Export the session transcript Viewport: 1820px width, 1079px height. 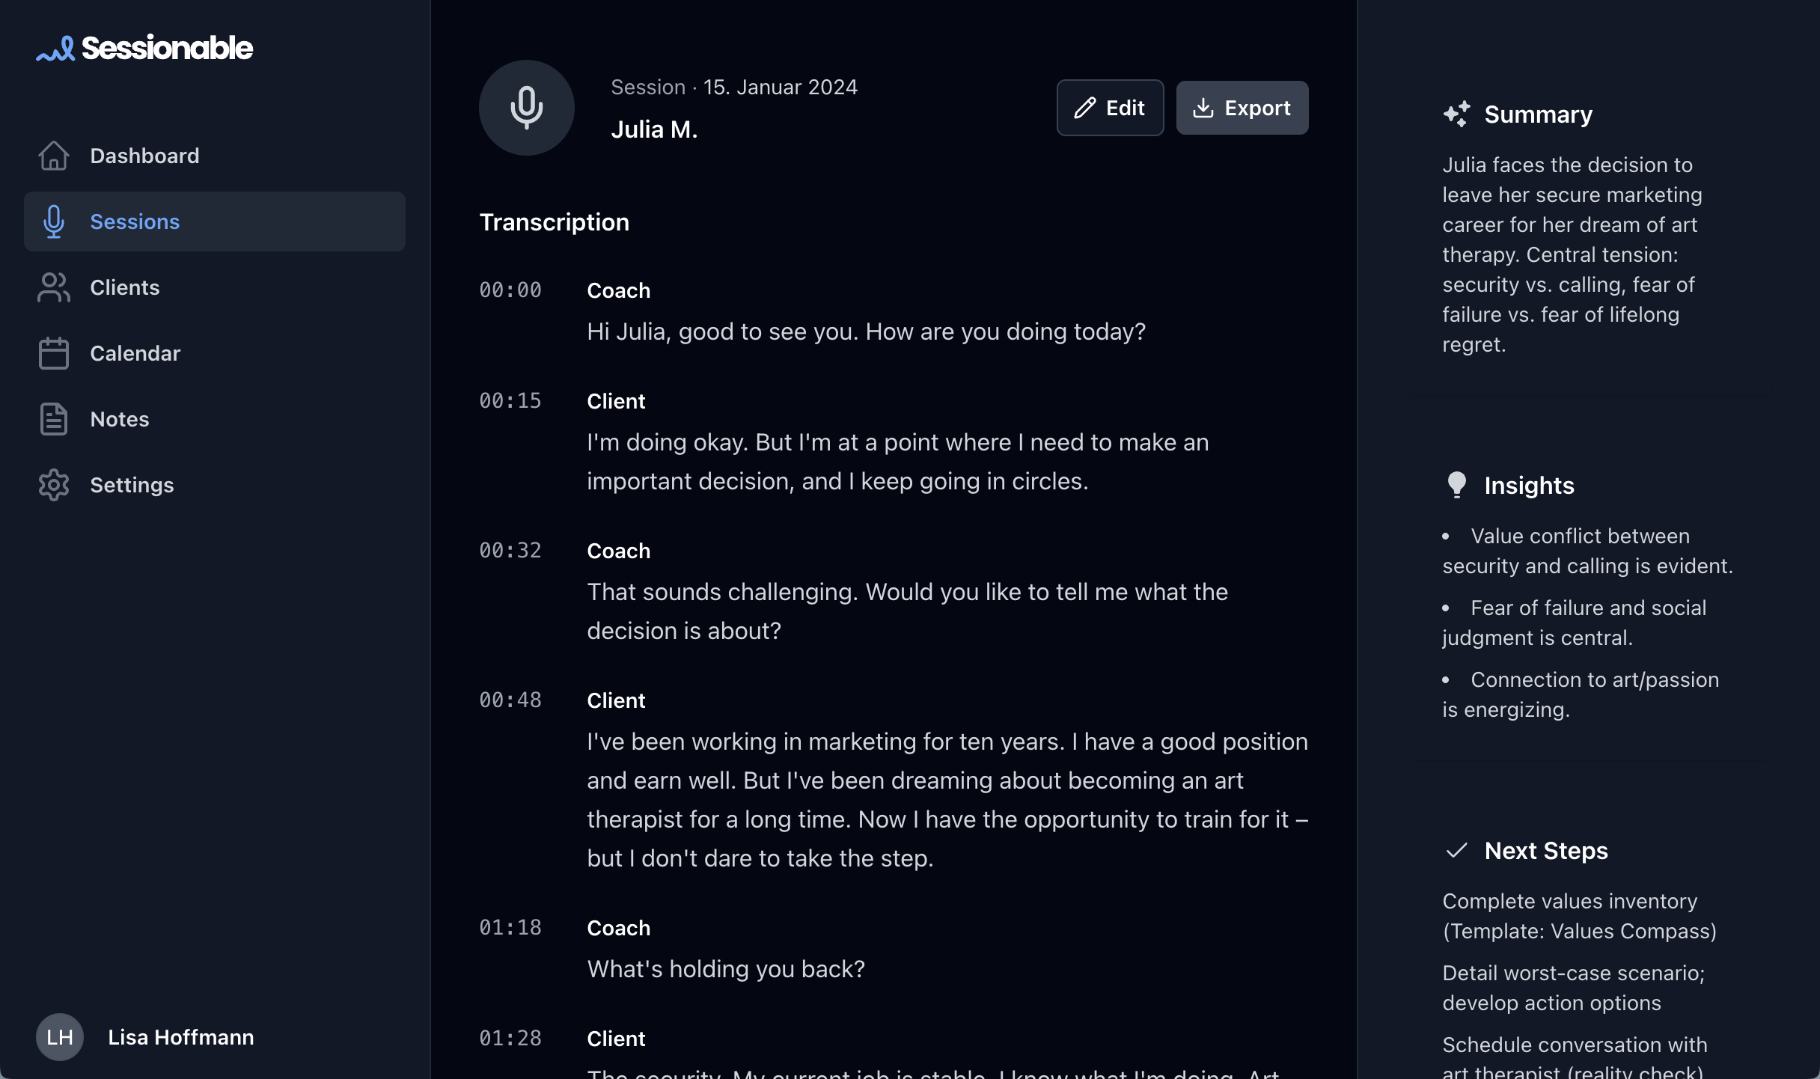point(1242,108)
